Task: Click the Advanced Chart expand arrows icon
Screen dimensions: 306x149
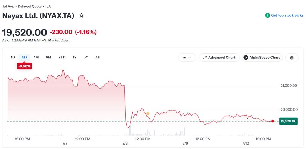Action: point(205,58)
